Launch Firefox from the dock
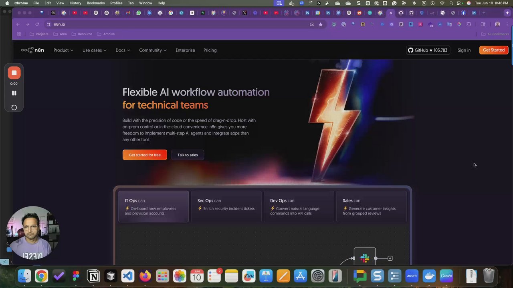Viewport: 513px width, 288px height. point(145,276)
